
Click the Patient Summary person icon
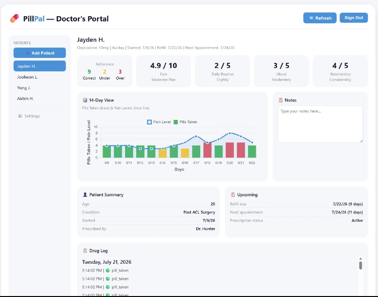click(85, 195)
